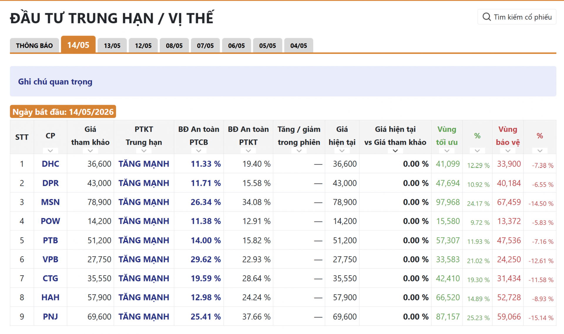The height and width of the screenshot is (334, 564).
Task: Open the CP column sort dropdown
Action: coord(50,151)
